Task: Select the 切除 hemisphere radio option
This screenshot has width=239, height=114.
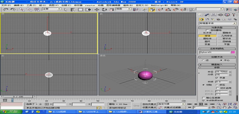Action: click(x=203, y=85)
